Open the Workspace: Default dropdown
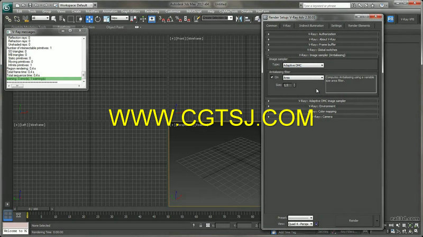423x237 pixels. tap(76, 5)
